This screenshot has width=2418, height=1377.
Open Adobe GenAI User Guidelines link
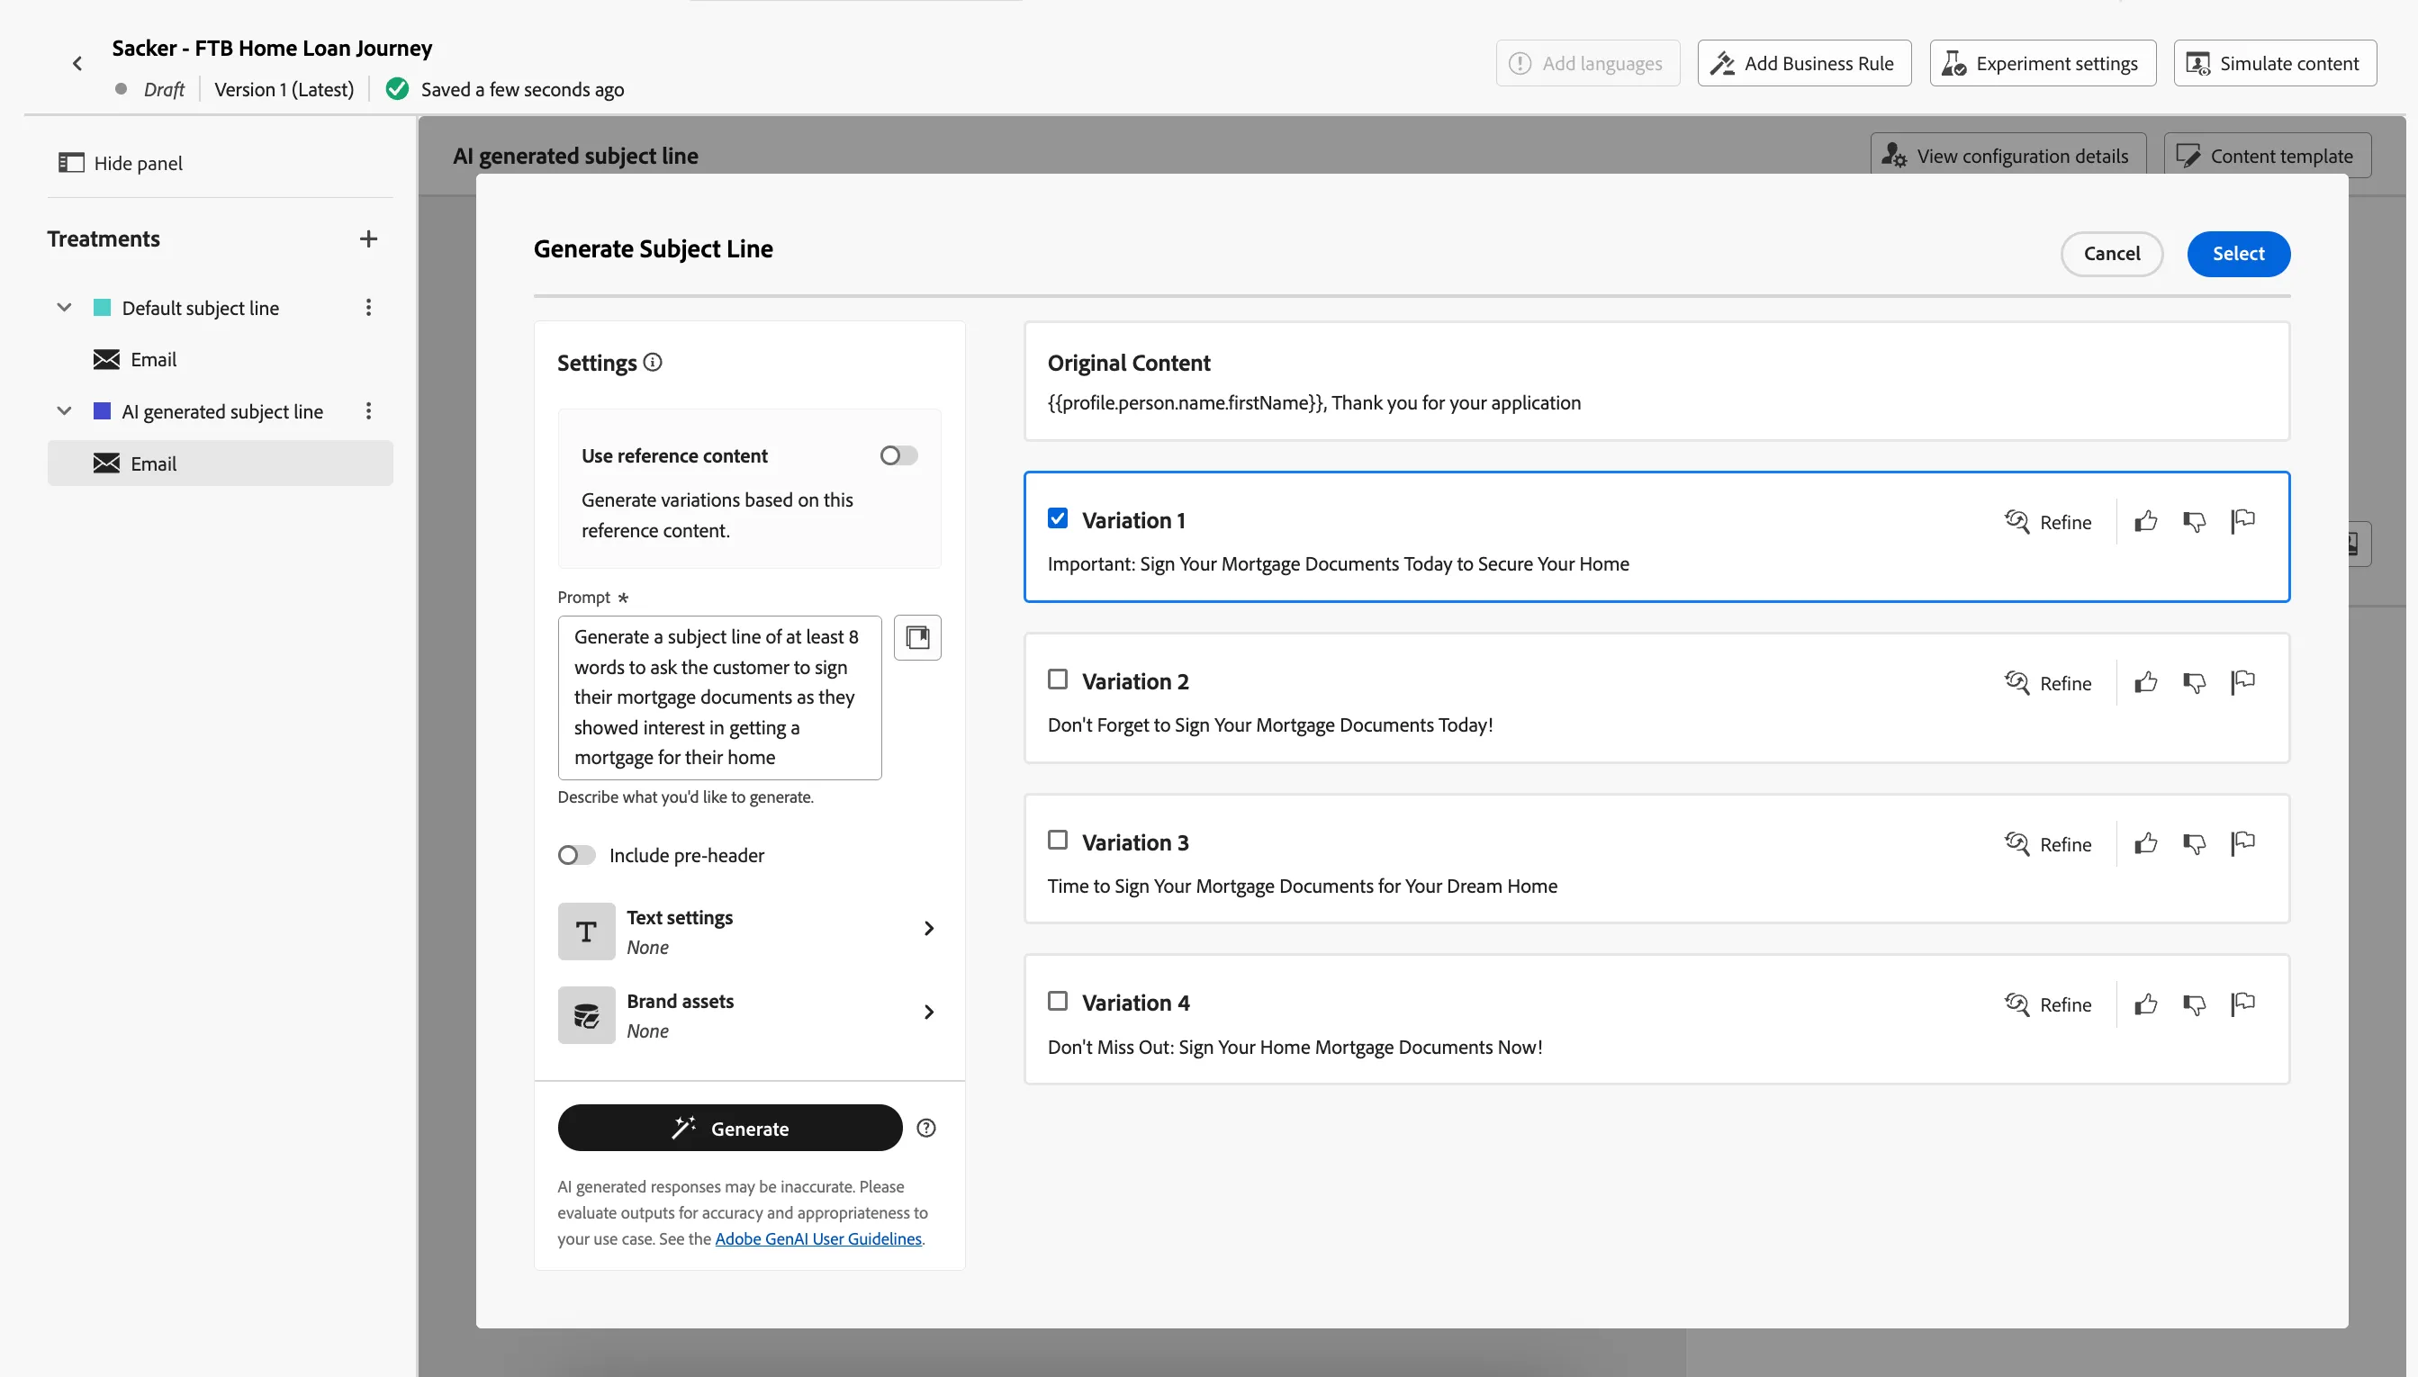click(817, 1239)
